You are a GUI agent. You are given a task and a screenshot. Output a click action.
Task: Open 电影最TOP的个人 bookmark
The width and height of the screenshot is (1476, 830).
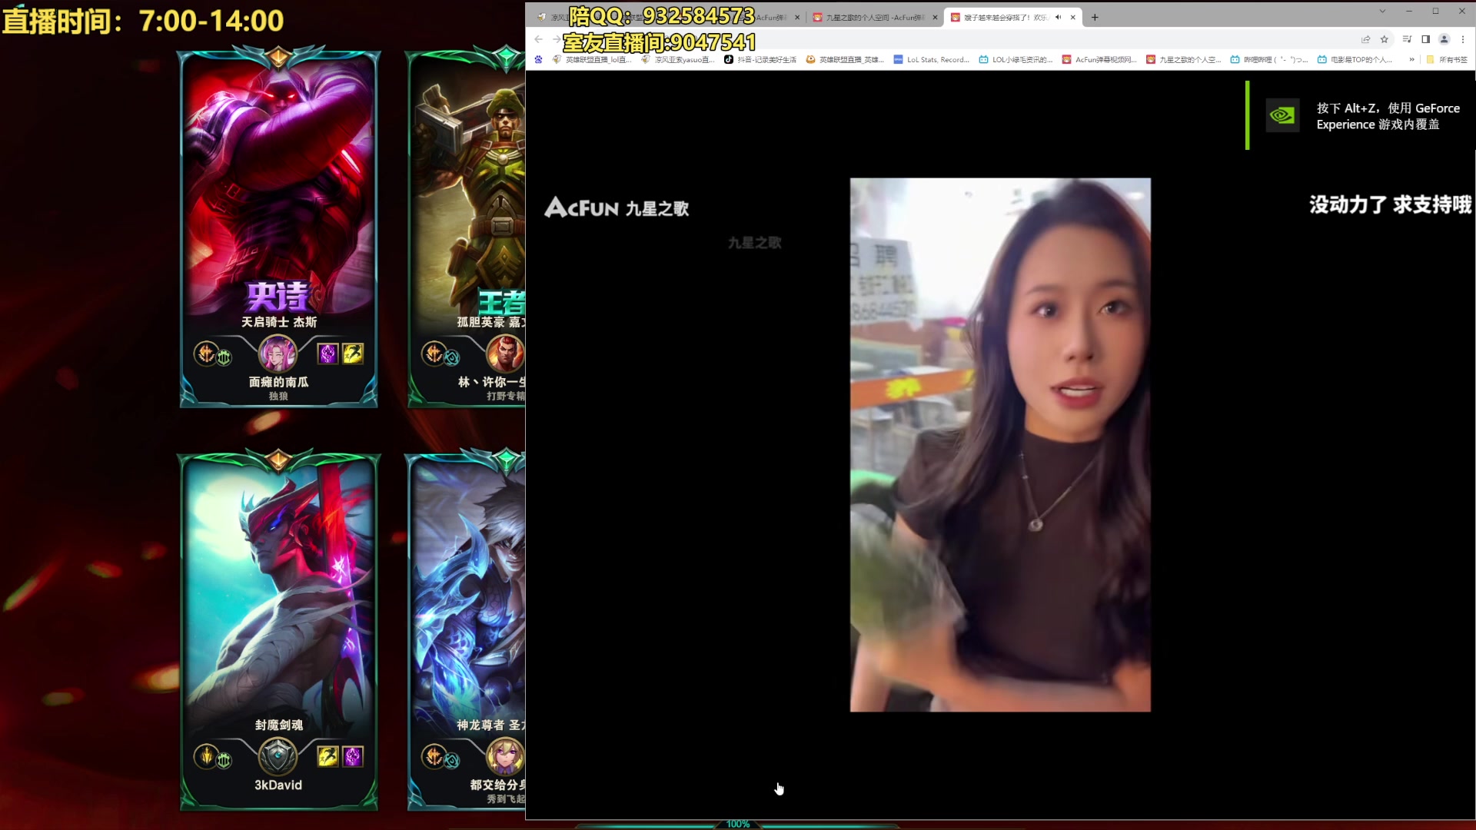click(x=1355, y=59)
